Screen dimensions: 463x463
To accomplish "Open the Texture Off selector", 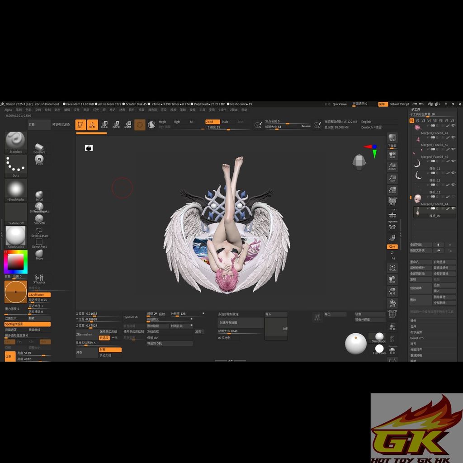I will pyautogui.click(x=16, y=214).
